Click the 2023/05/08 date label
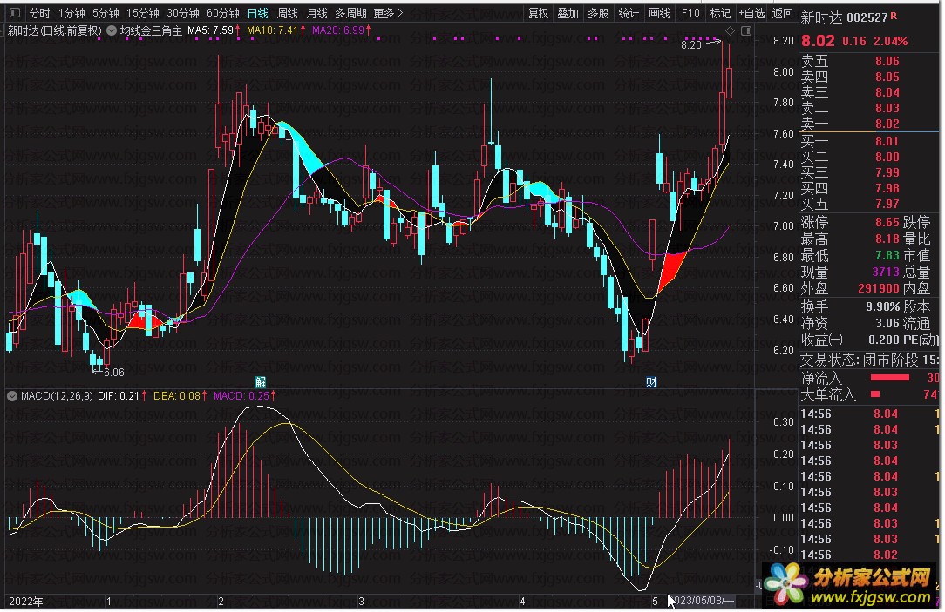Viewport: 945px width, 612px height. [704, 601]
